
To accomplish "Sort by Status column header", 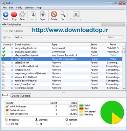I will pyautogui.click(x=6, y=45).
